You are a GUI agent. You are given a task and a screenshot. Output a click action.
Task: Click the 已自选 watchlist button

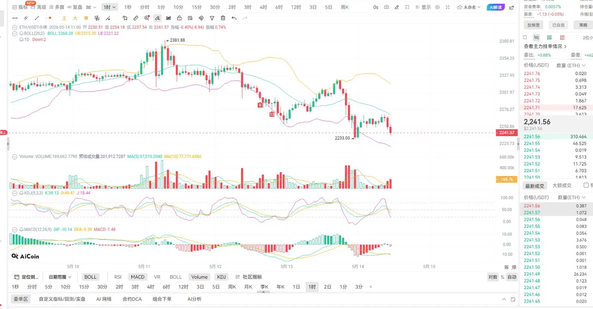(x=558, y=25)
